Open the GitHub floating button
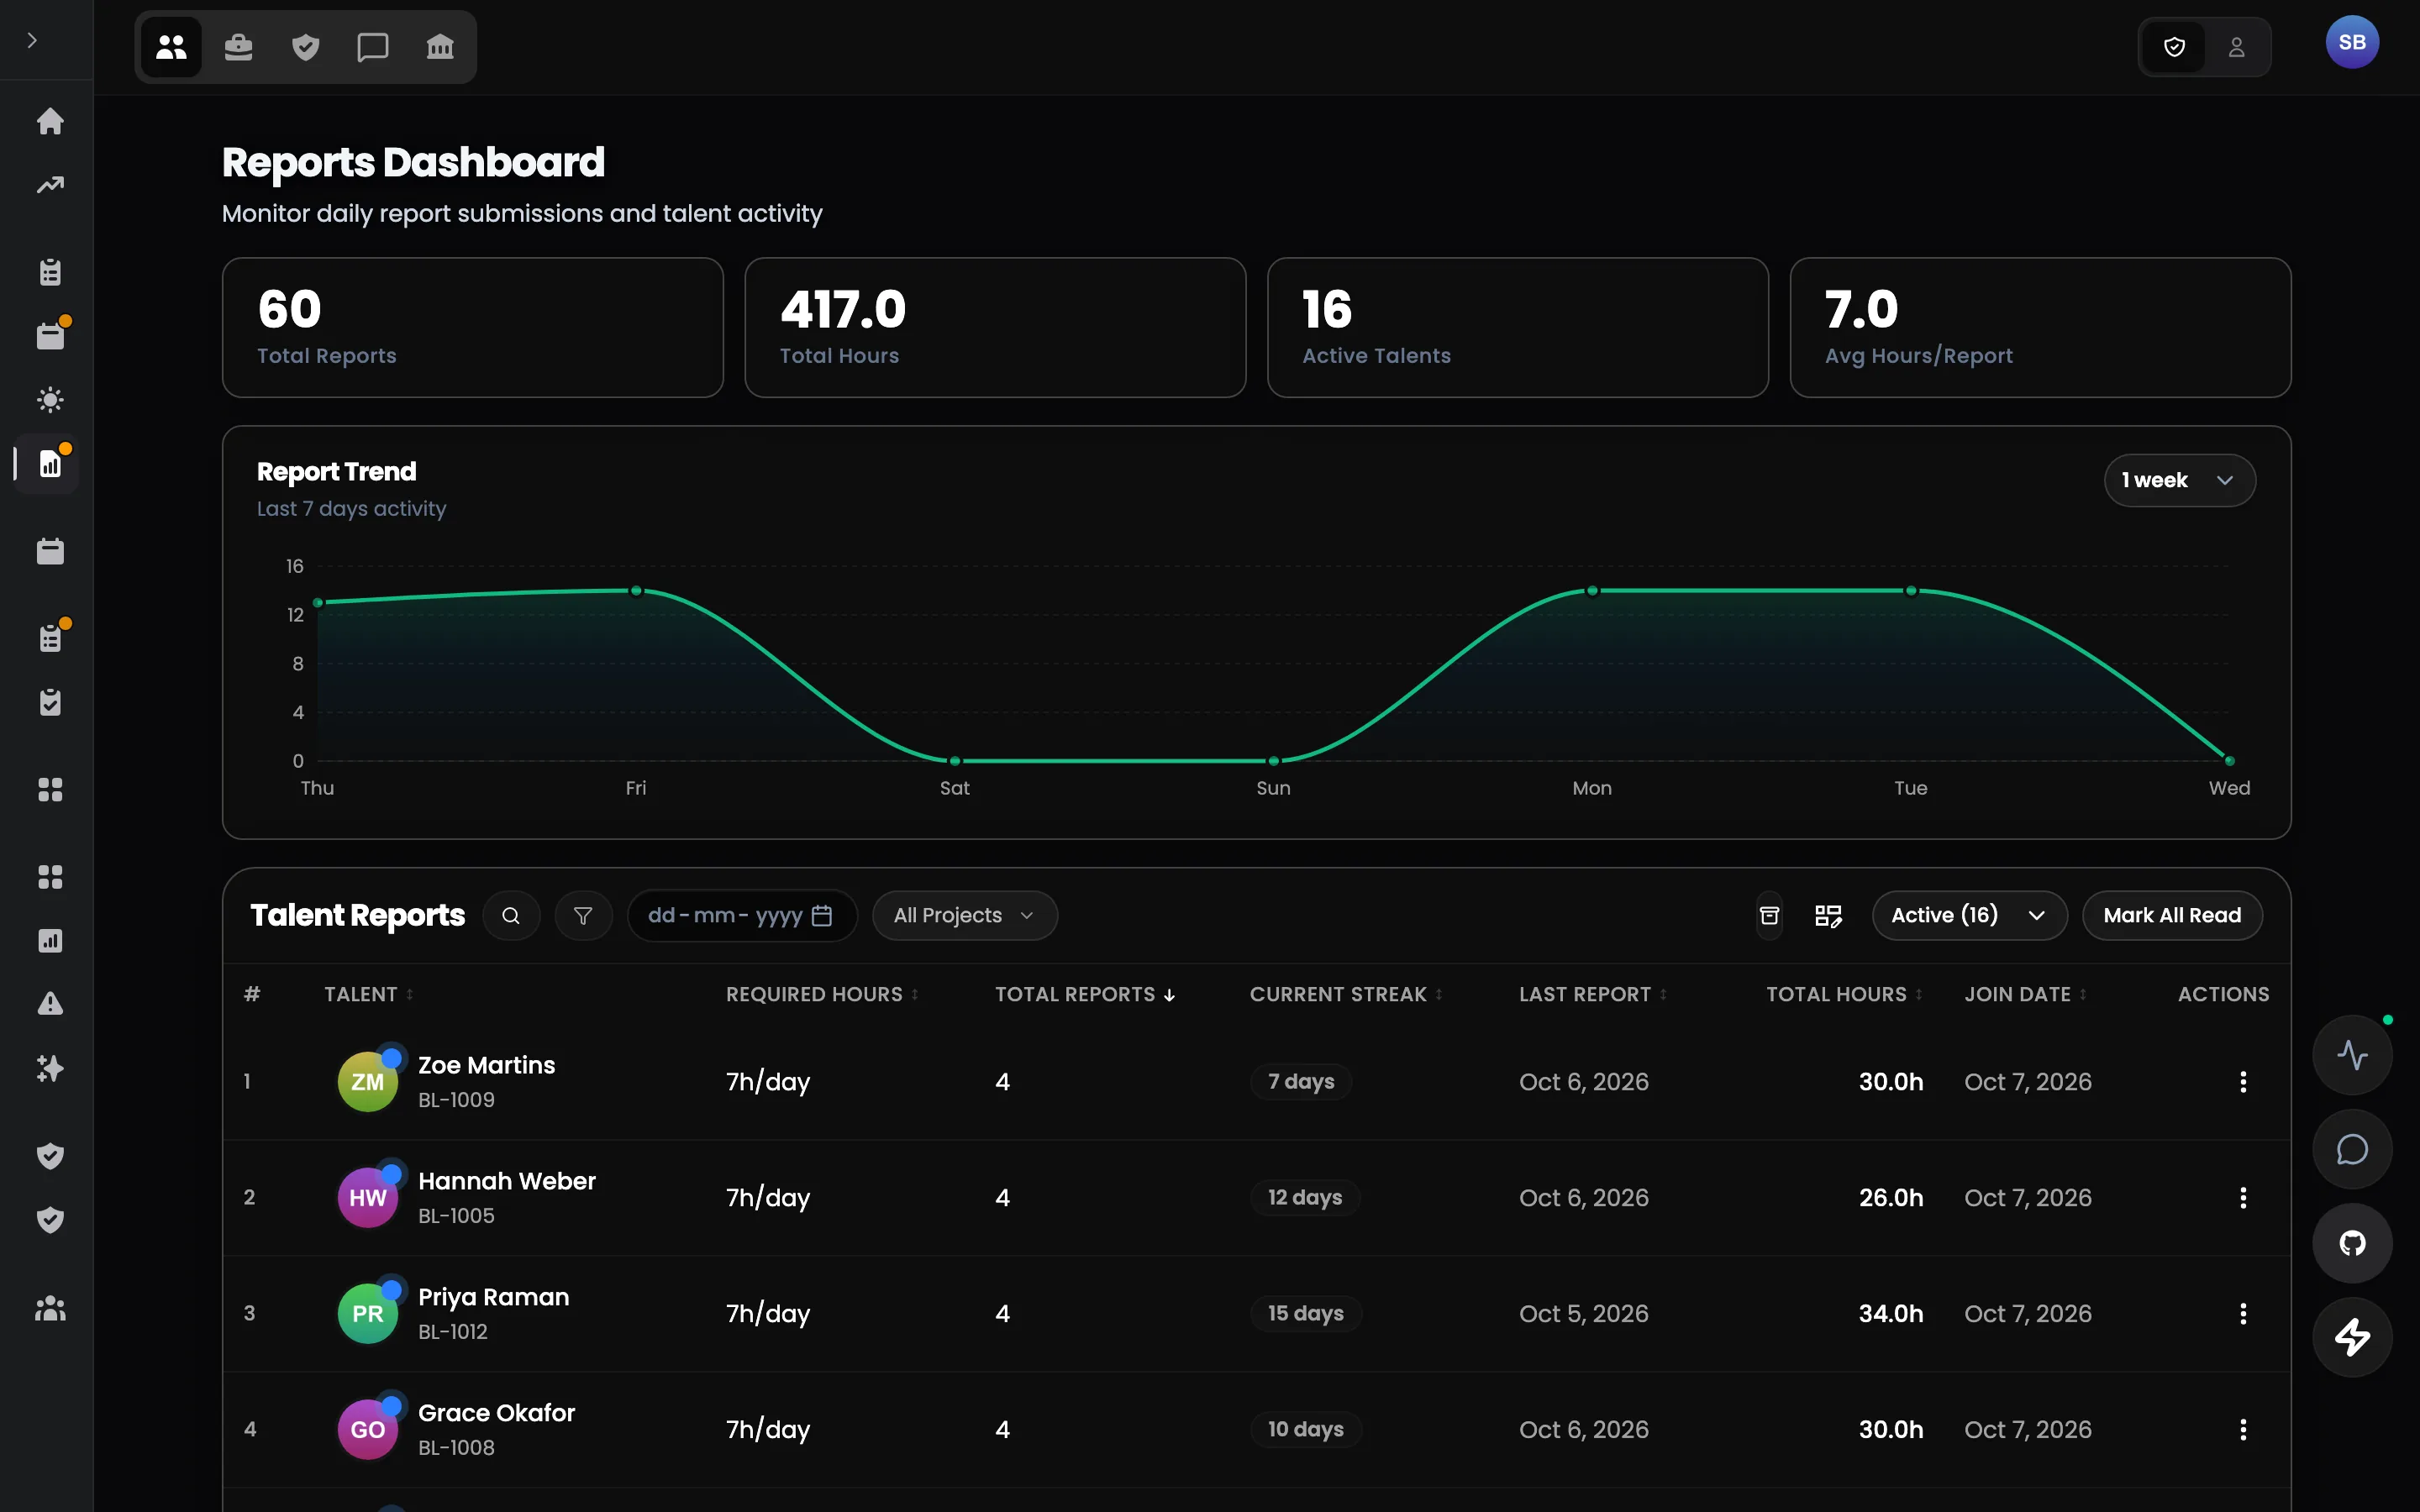 [x=2352, y=1243]
